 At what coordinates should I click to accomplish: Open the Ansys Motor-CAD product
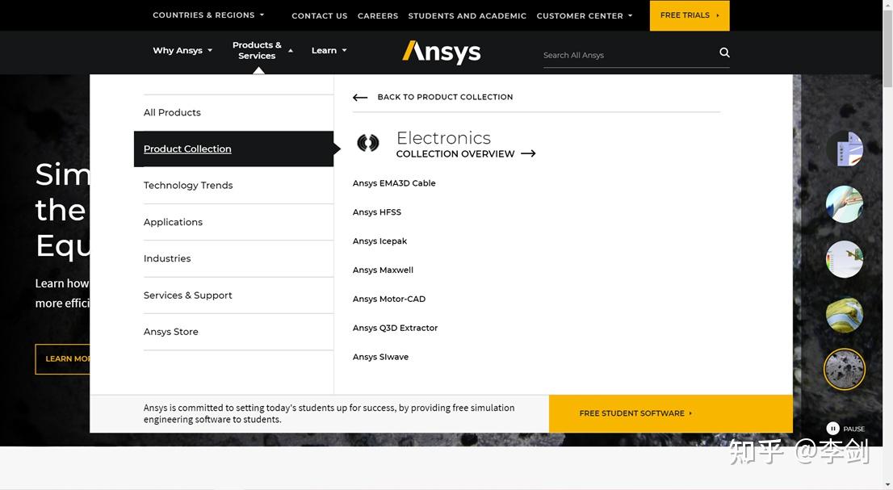(389, 299)
